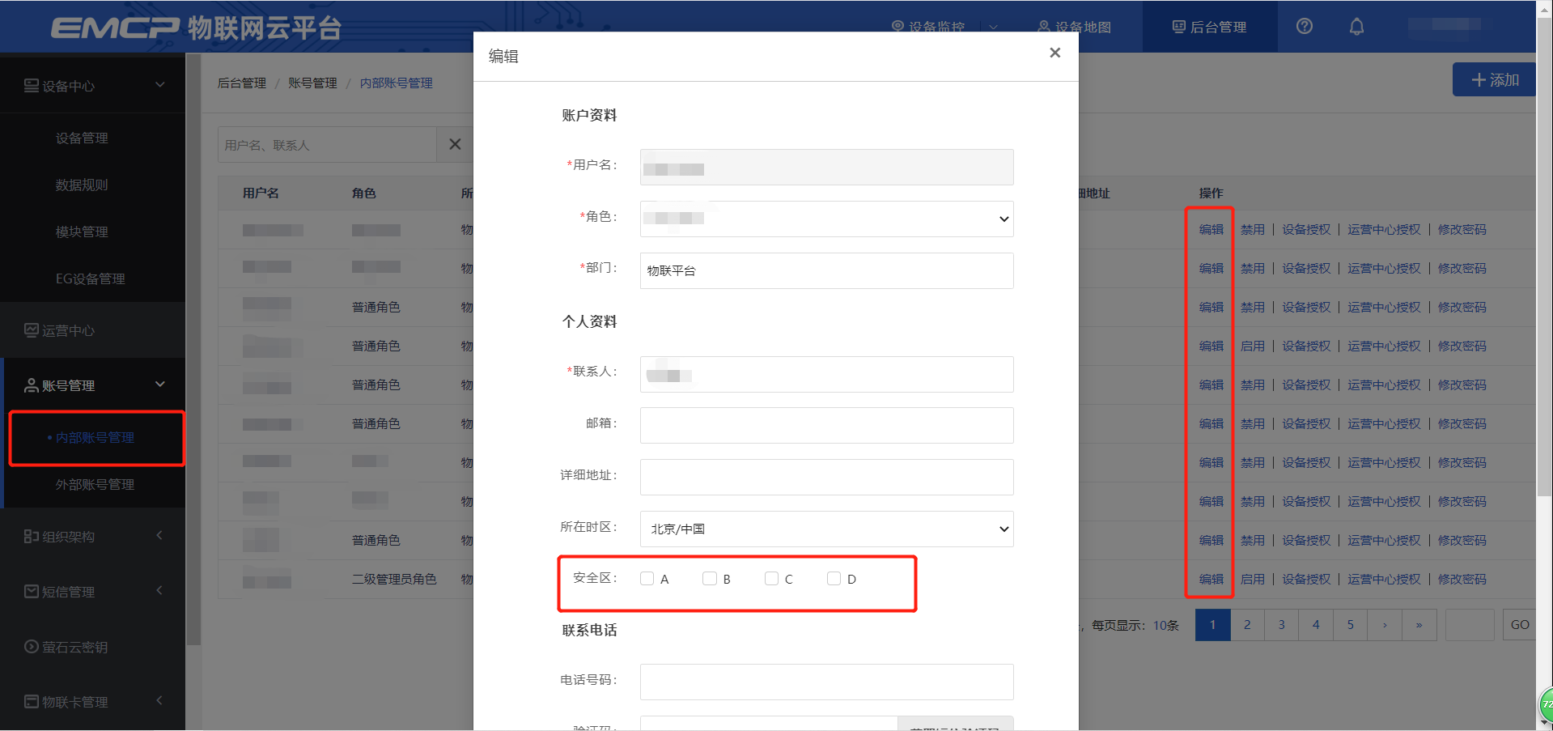Check safety zone D checkbox
1553x731 pixels.
[x=834, y=578]
